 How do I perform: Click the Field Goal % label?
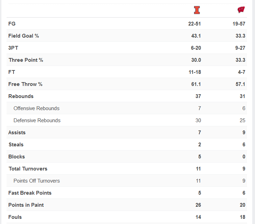click(24, 36)
